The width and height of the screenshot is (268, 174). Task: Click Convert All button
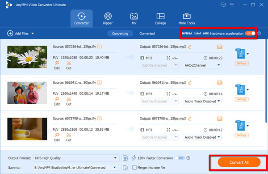tap(239, 162)
